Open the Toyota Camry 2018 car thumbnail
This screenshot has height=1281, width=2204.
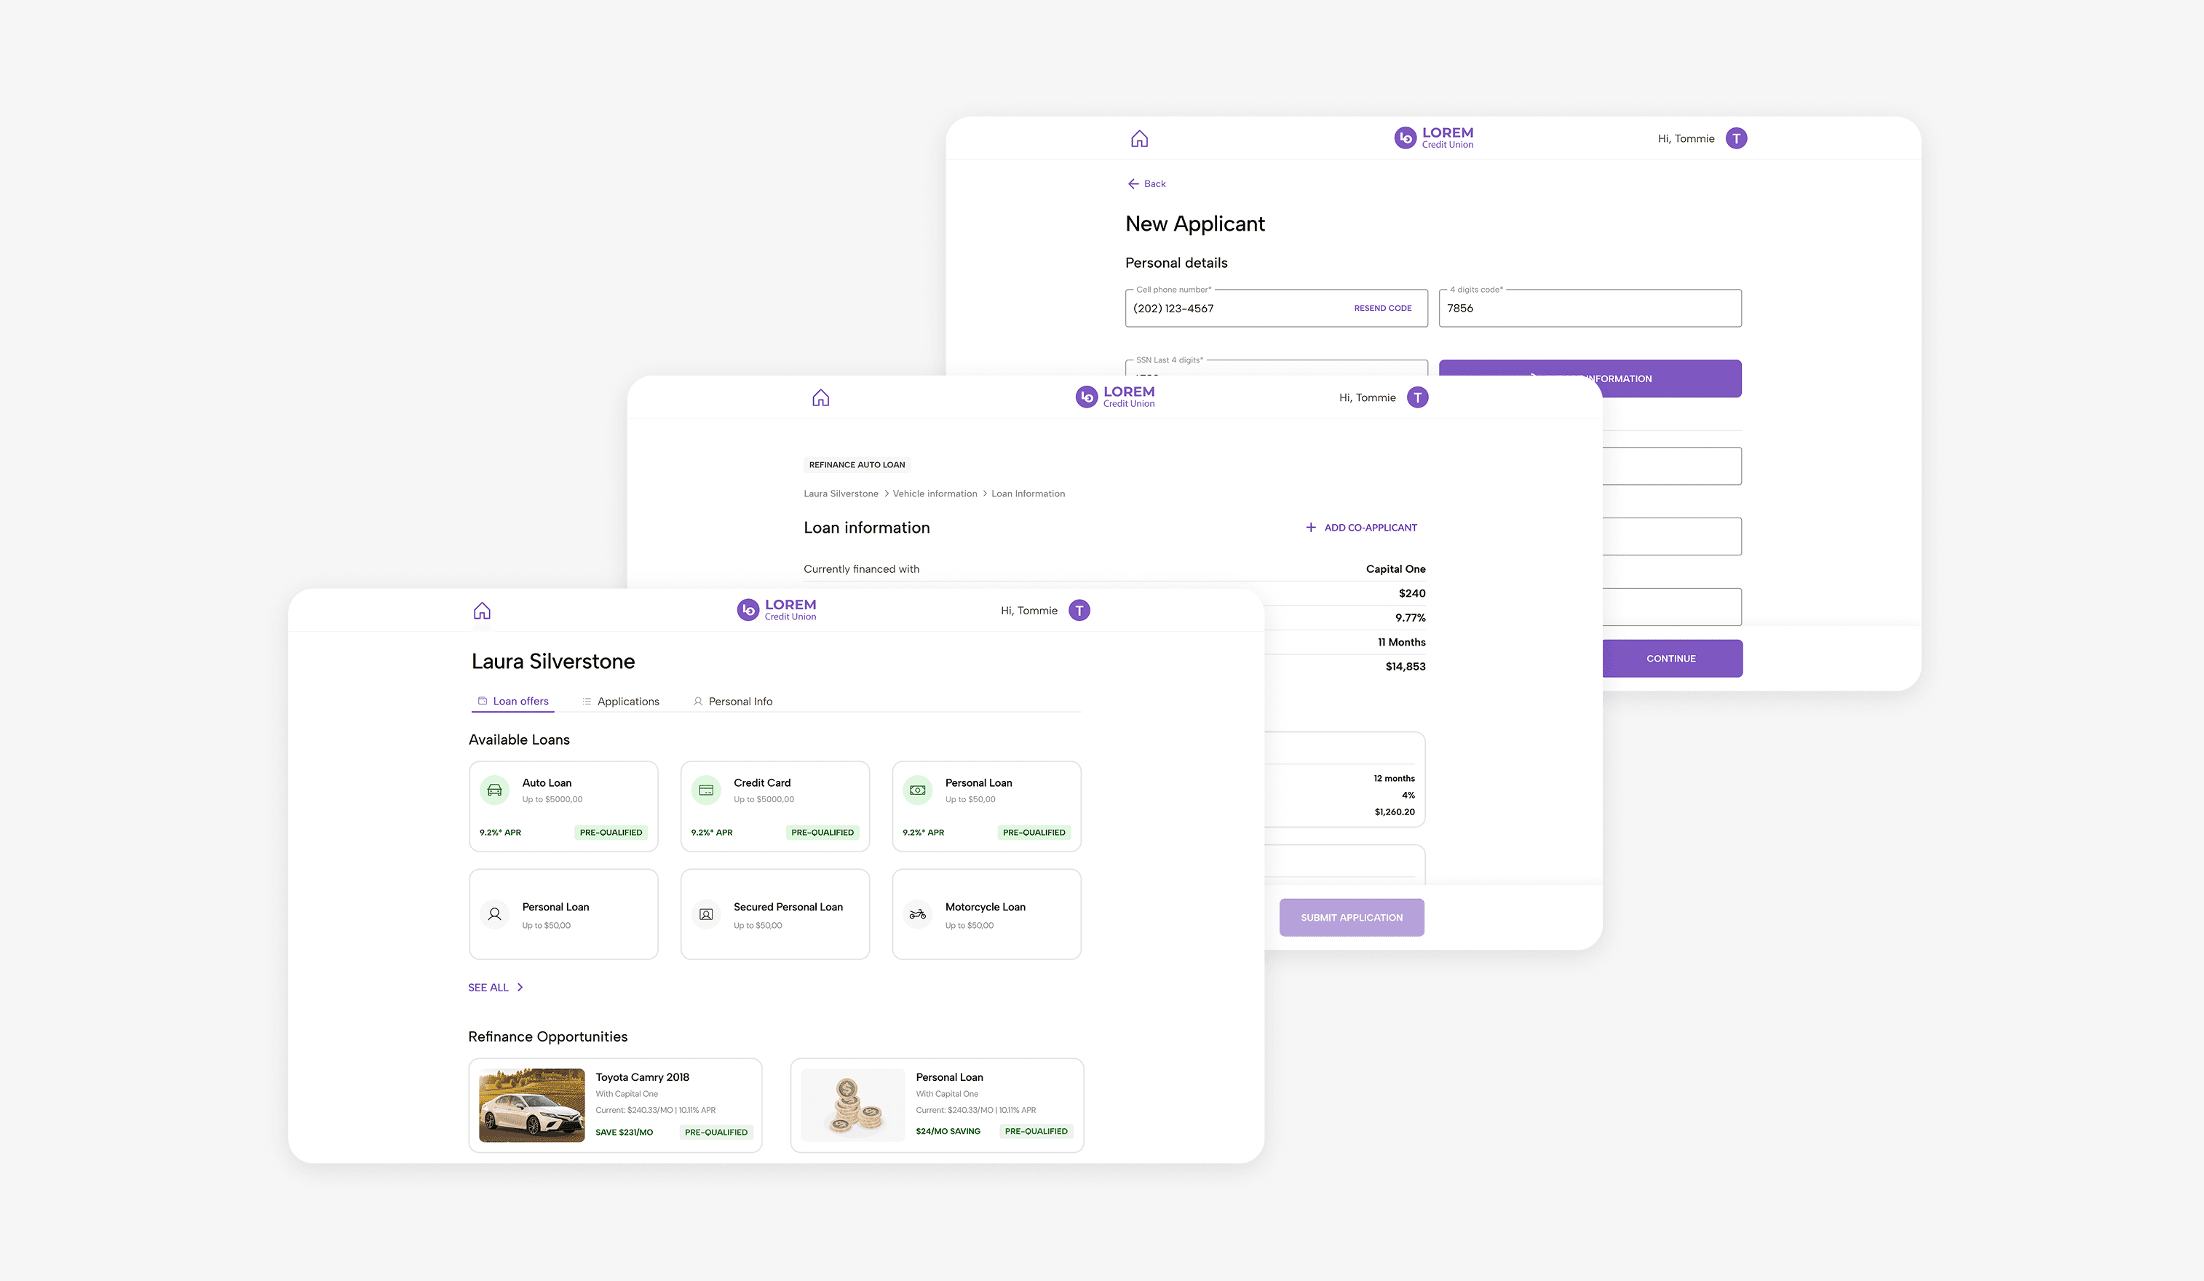click(532, 1104)
